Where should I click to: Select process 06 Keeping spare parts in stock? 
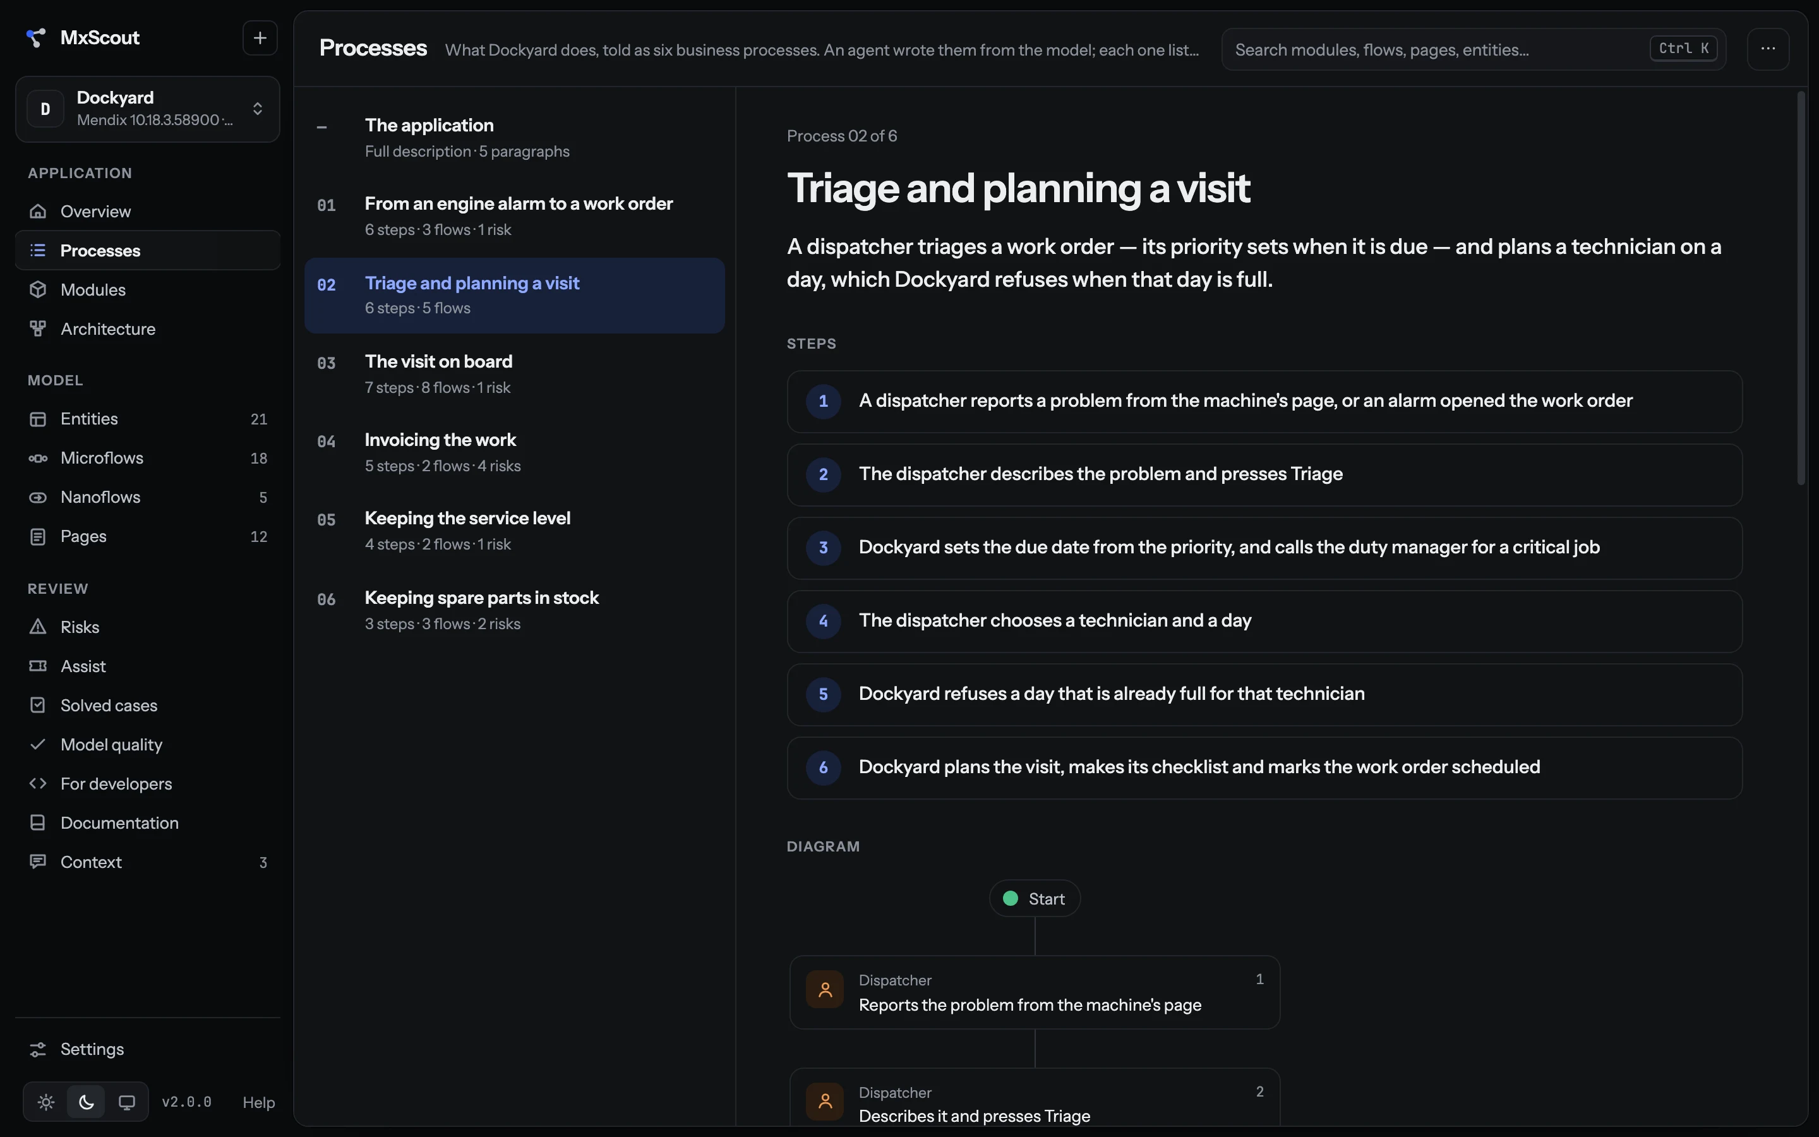coord(515,611)
